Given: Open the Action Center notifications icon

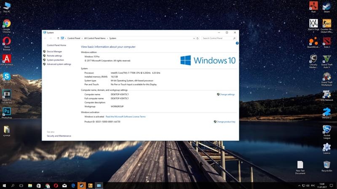Looking at the screenshot, I should pyautogui.click(x=331, y=186).
